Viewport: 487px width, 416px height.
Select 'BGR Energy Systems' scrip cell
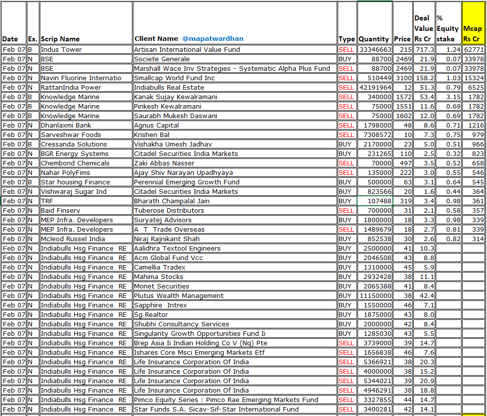(x=86, y=154)
